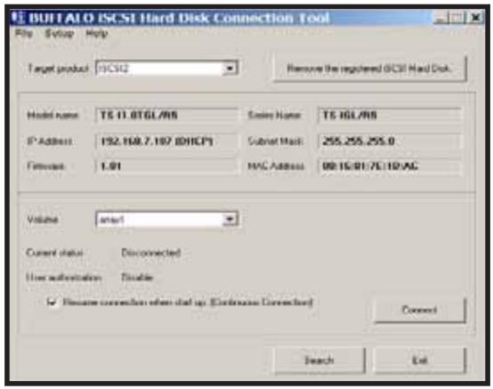Remove the registered iSCSI Hard Disk

click(369, 69)
